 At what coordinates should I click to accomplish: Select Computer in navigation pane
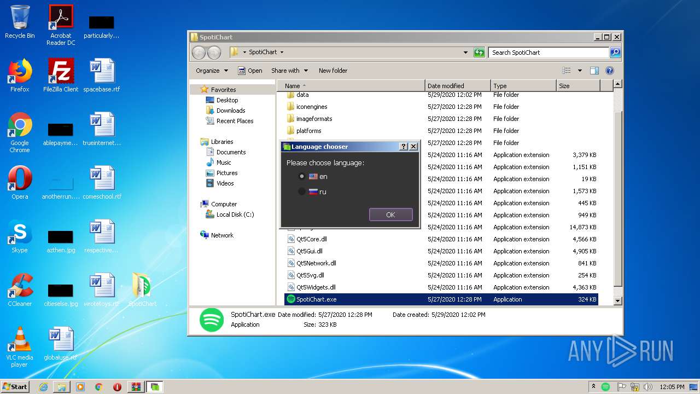pos(224,204)
